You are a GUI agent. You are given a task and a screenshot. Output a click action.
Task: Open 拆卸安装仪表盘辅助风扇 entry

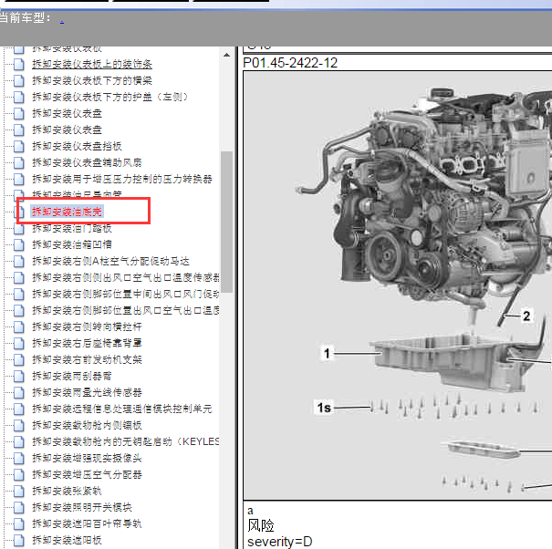87,162
